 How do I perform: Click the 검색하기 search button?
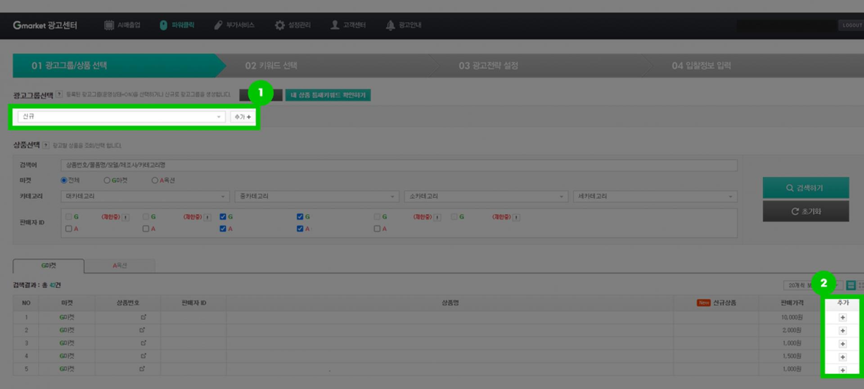(x=805, y=188)
